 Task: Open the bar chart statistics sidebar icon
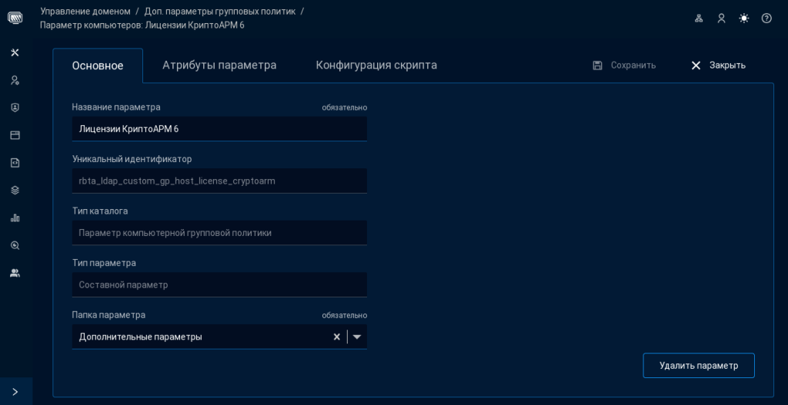[x=15, y=217]
